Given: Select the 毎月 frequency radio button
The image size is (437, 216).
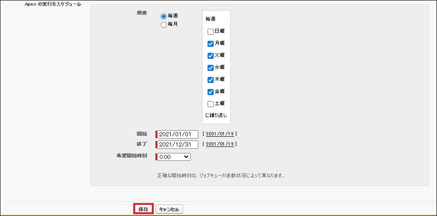Looking at the screenshot, I should [x=163, y=25].
